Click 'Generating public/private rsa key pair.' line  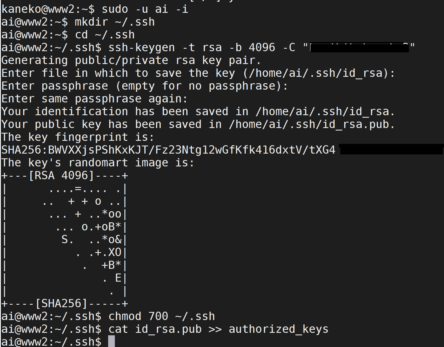(x=131, y=60)
